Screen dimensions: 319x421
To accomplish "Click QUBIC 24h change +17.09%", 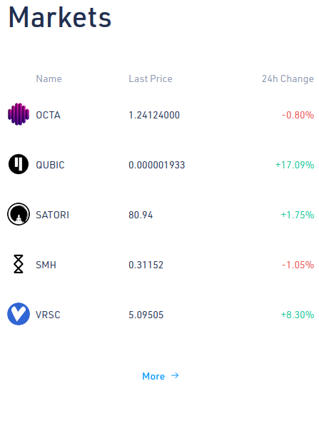I will [295, 165].
